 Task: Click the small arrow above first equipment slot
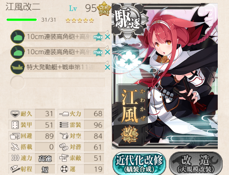tap(107, 32)
